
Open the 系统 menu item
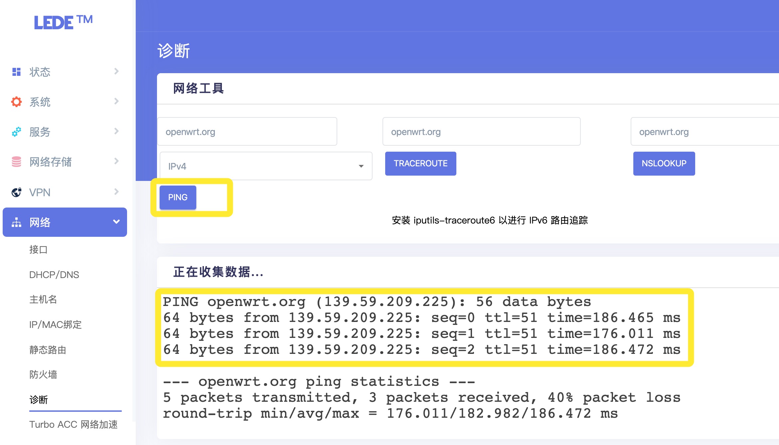click(x=65, y=102)
